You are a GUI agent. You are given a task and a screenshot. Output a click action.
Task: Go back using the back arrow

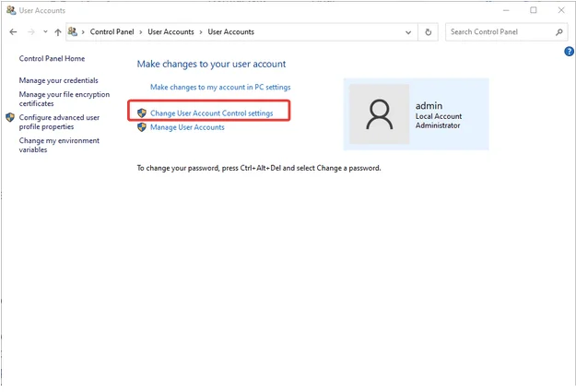pyautogui.click(x=13, y=32)
